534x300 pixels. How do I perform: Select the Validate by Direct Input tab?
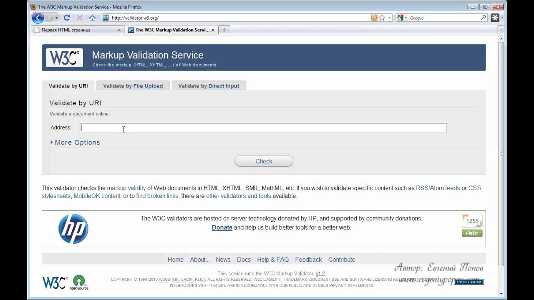click(209, 86)
